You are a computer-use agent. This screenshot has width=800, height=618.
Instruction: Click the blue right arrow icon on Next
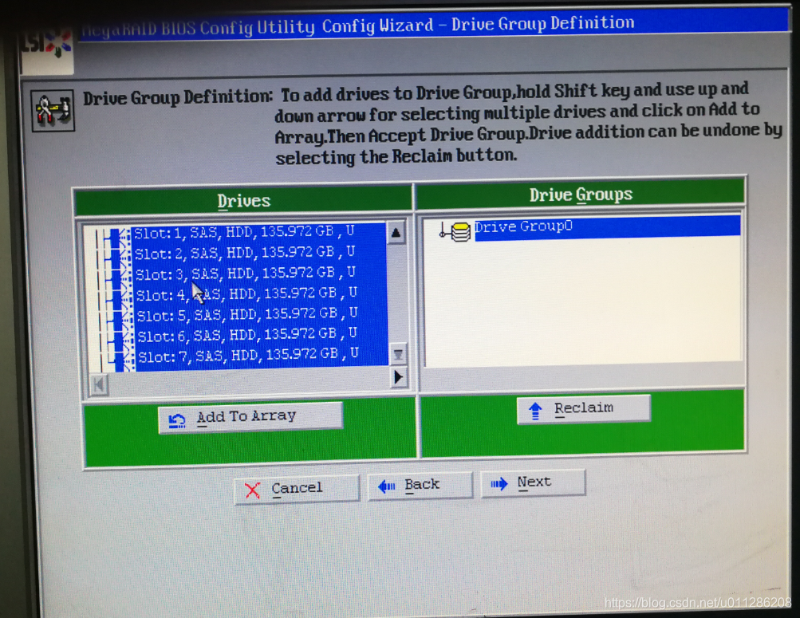tap(499, 483)
